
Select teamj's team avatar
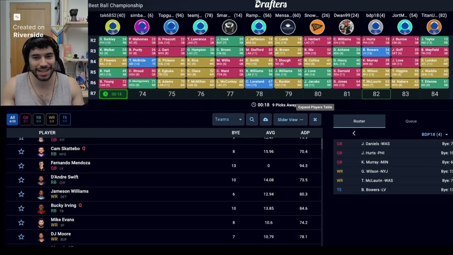tap(200, 27)
